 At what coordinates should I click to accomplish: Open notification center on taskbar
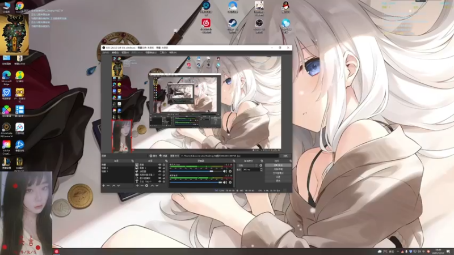tap(448, 252)
